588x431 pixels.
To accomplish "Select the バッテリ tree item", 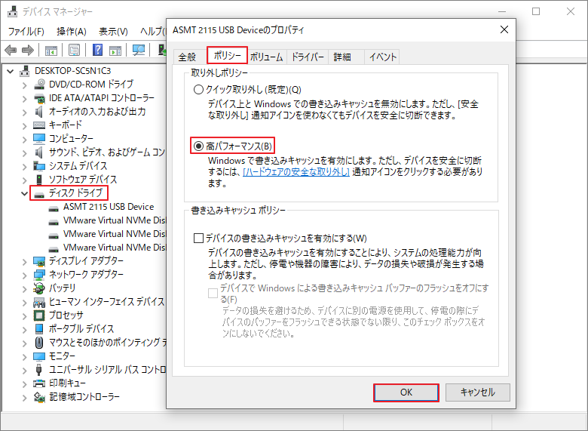I will pos(62,288).
